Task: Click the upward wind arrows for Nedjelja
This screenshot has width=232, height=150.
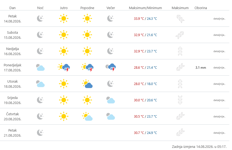Action: coord(180,51)
